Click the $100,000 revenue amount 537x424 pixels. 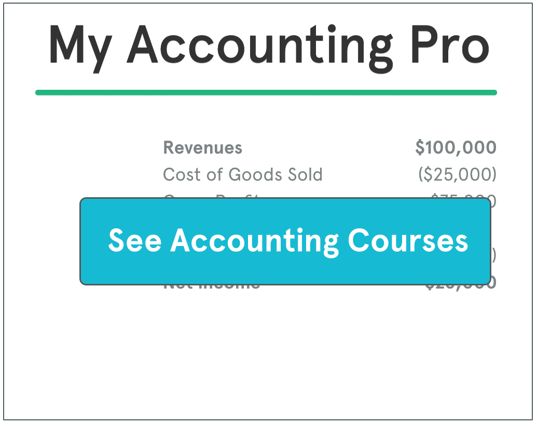(x=456, y=148)
